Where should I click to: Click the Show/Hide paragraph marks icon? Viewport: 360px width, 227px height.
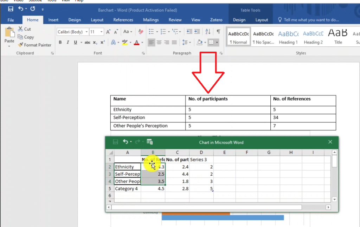click(x=218, y=32)
